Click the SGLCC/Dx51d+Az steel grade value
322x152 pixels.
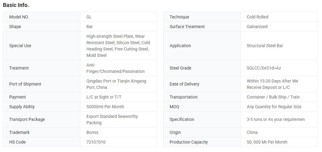click(x=264, y=68)
